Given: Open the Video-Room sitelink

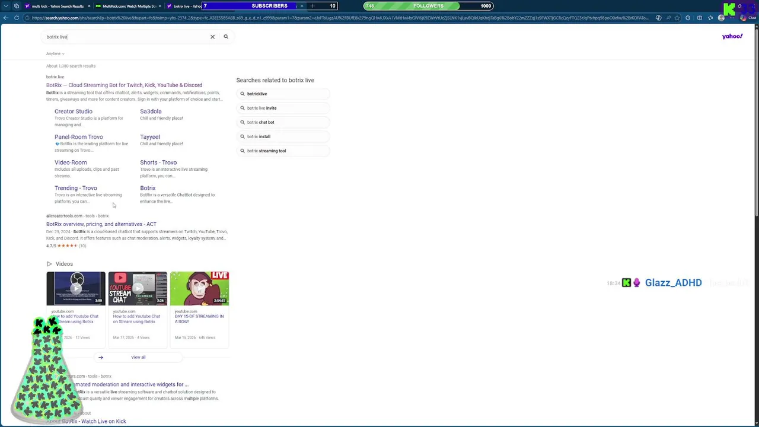Looking at the screenshot, I should tap(71, 162).
